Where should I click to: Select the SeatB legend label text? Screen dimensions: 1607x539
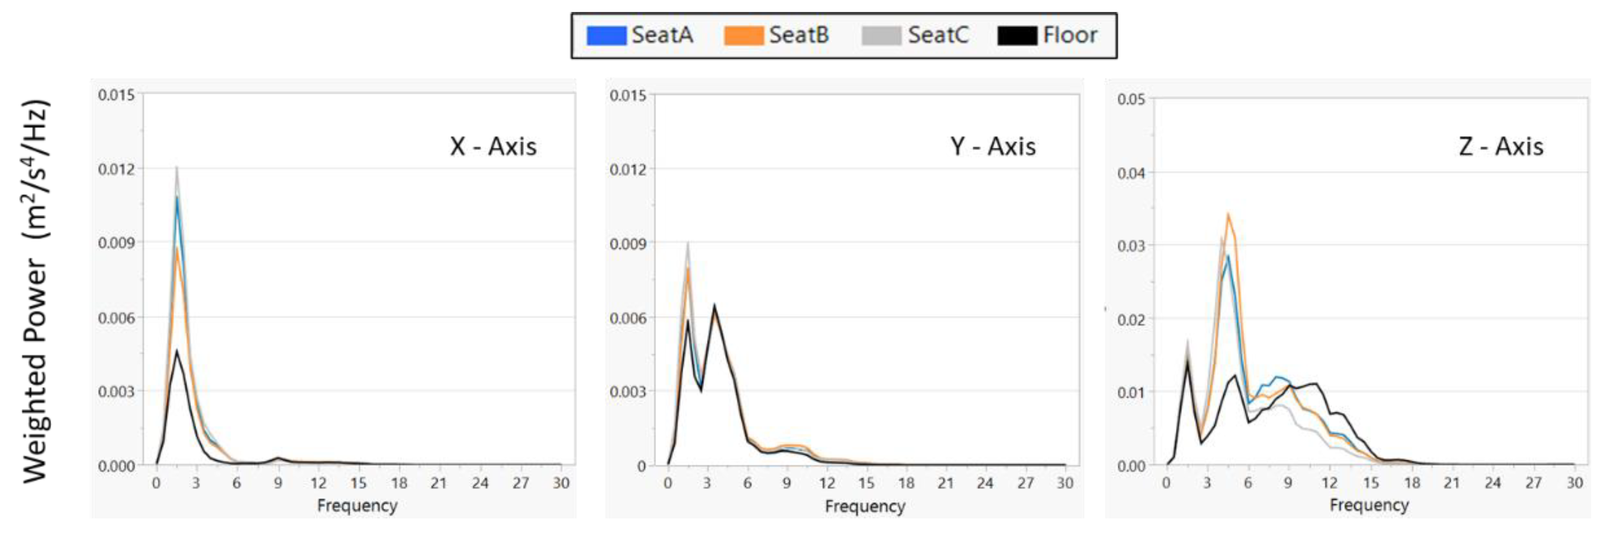tap(799, 35)
